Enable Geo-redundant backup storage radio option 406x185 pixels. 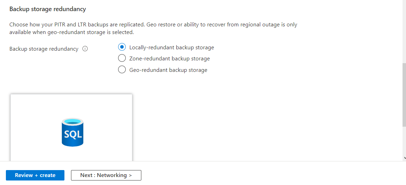pos(122,70)
